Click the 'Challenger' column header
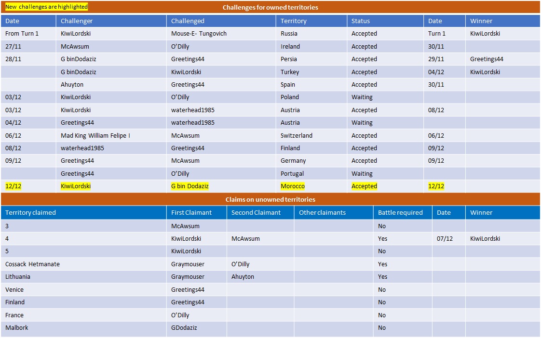 77,21
